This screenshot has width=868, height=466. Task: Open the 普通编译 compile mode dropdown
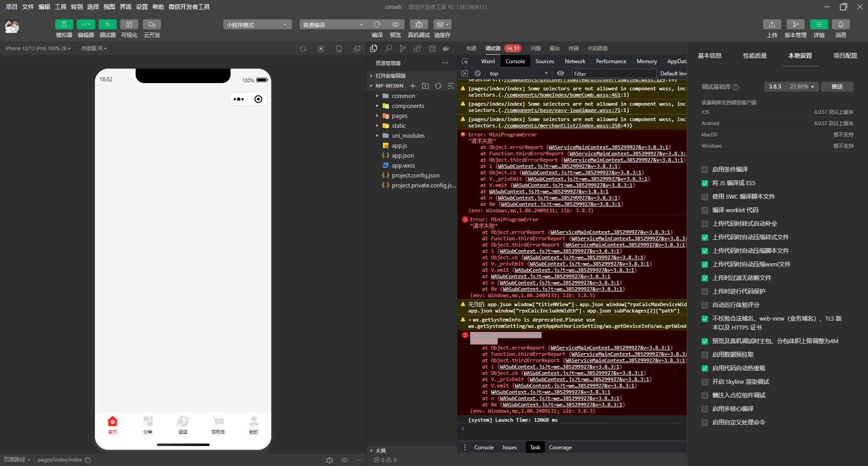(x=334, y=24)
